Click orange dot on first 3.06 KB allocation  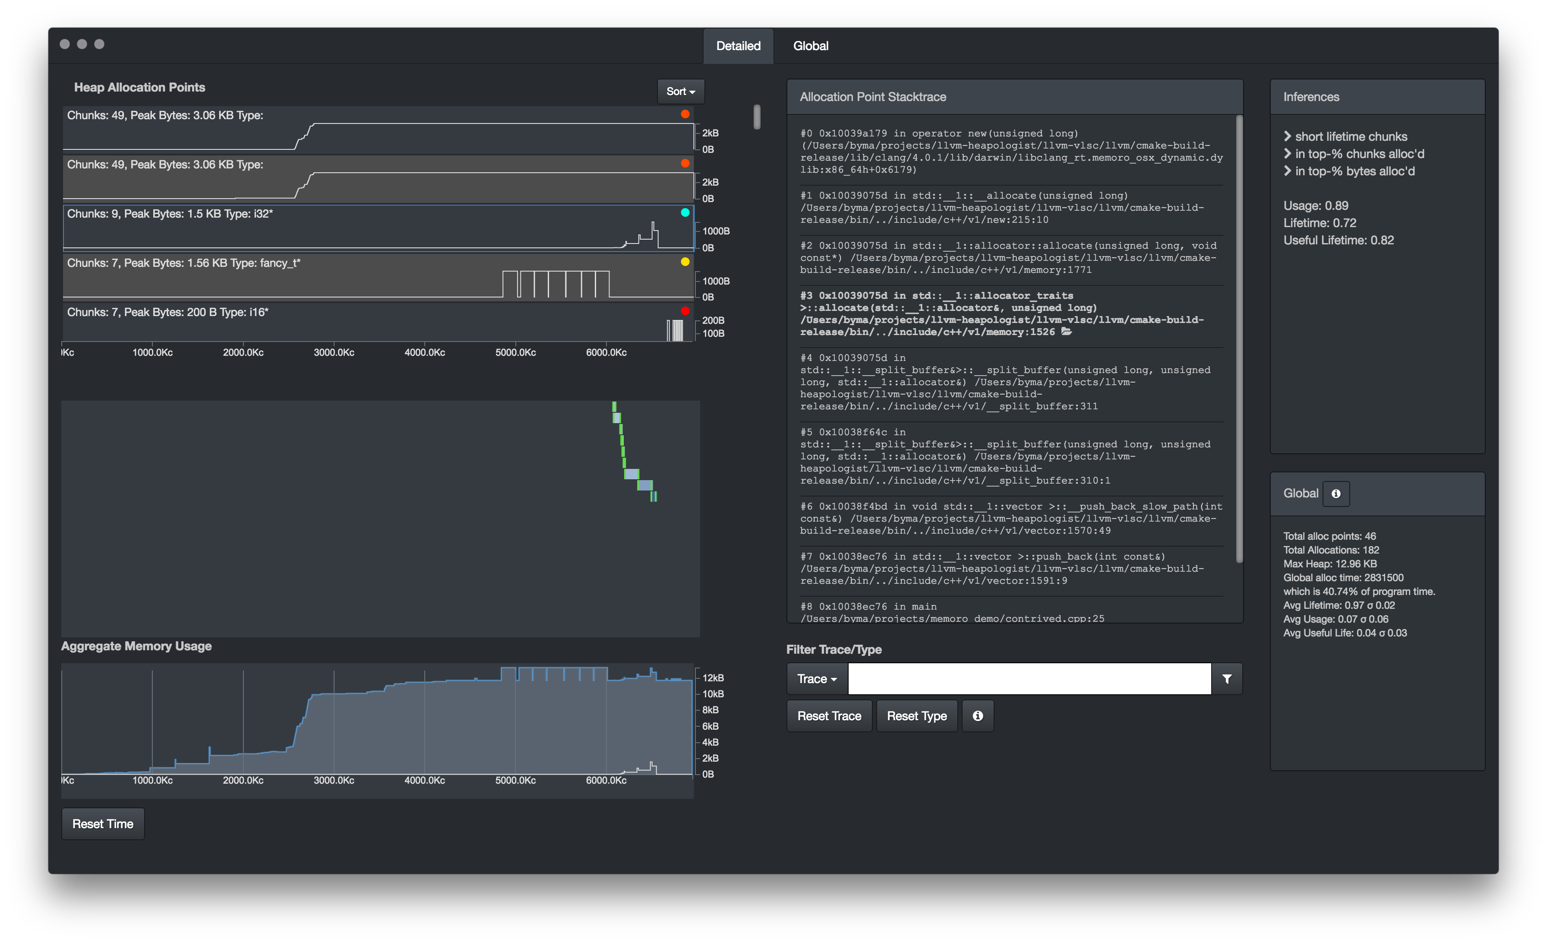click(x=685, y=114)
